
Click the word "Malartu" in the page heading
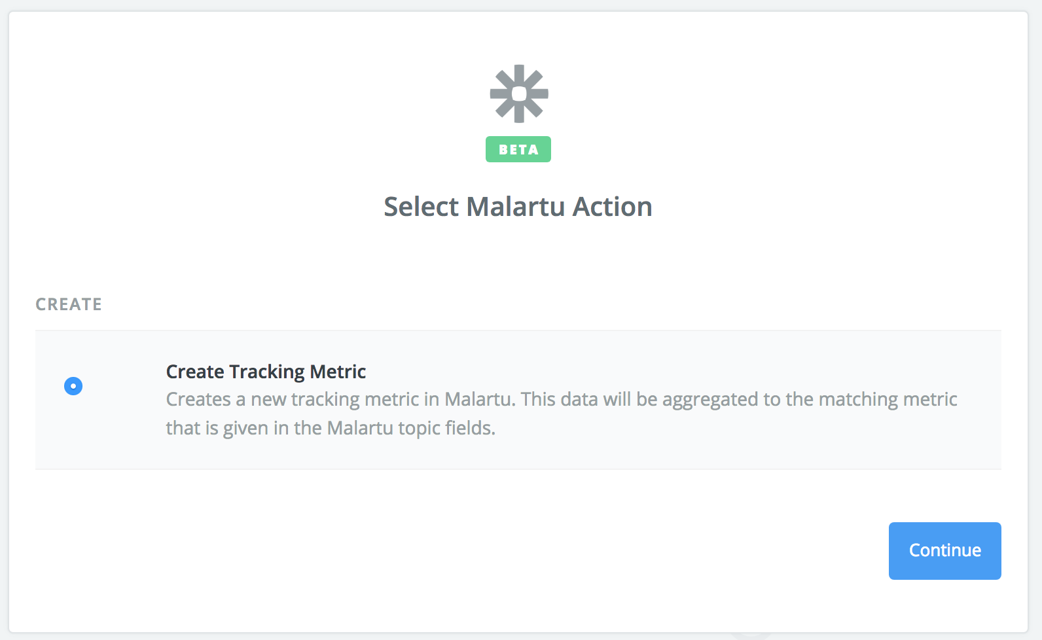click(x=516, y=207)
